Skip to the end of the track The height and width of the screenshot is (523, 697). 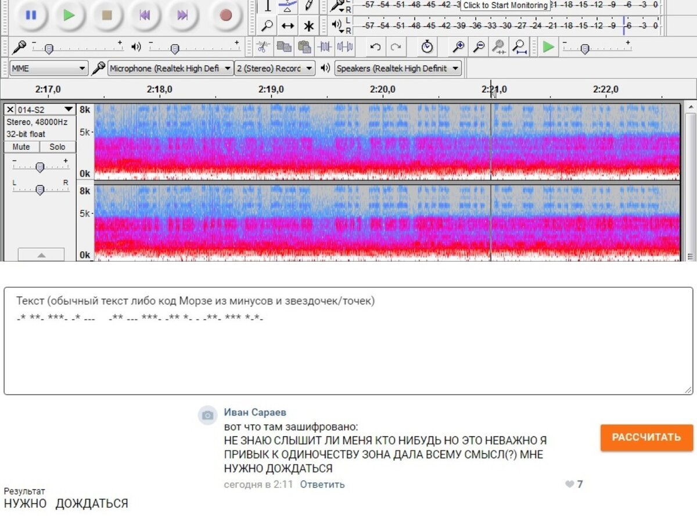[182, 15]
